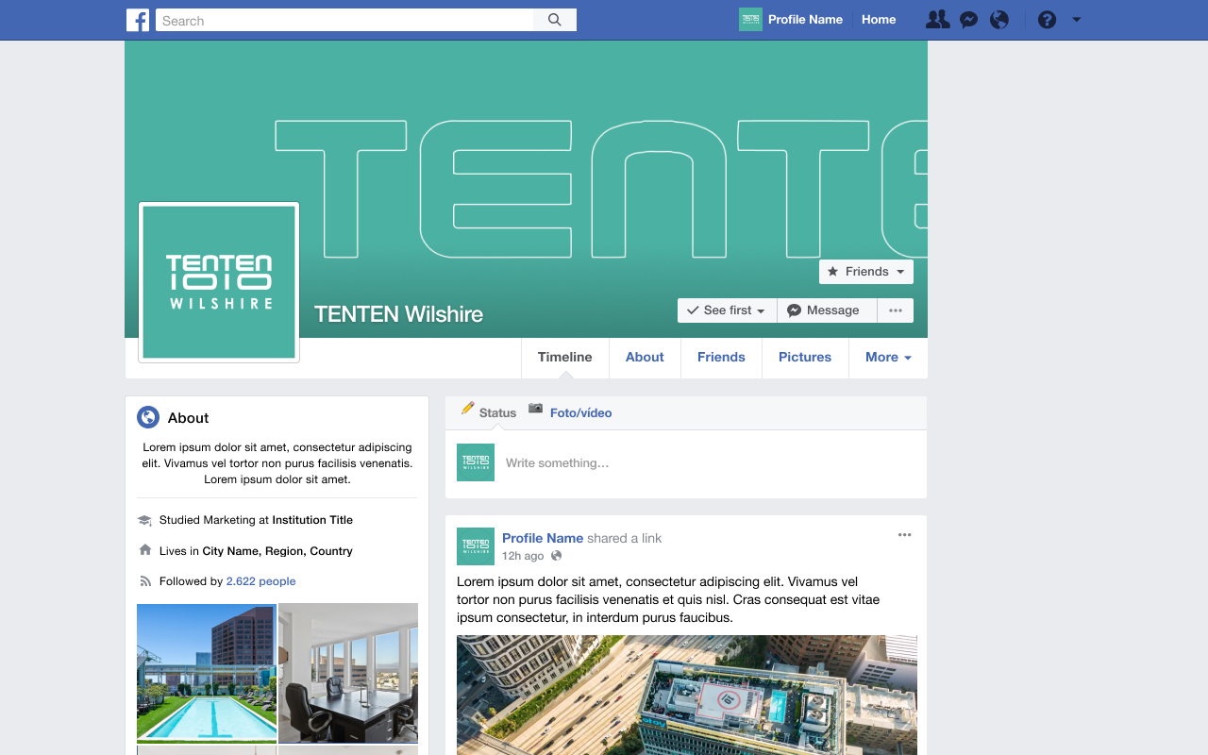Open the 12h ago post timestamp
This screenshot has height=755, width=1208.
[523, 556]
